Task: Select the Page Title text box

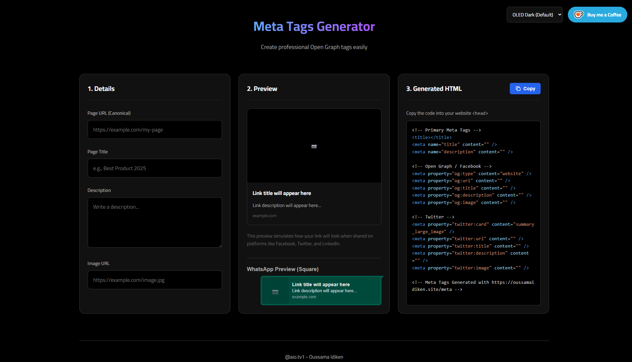Action: 154,168
